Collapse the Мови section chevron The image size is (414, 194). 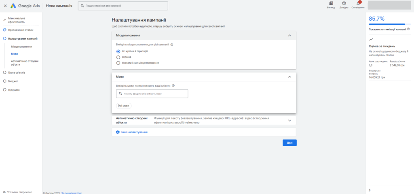[x=289, y=77]
